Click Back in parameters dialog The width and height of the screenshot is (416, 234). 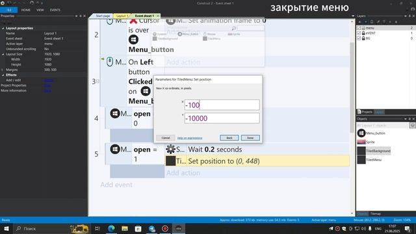click(x=229, y=138)
